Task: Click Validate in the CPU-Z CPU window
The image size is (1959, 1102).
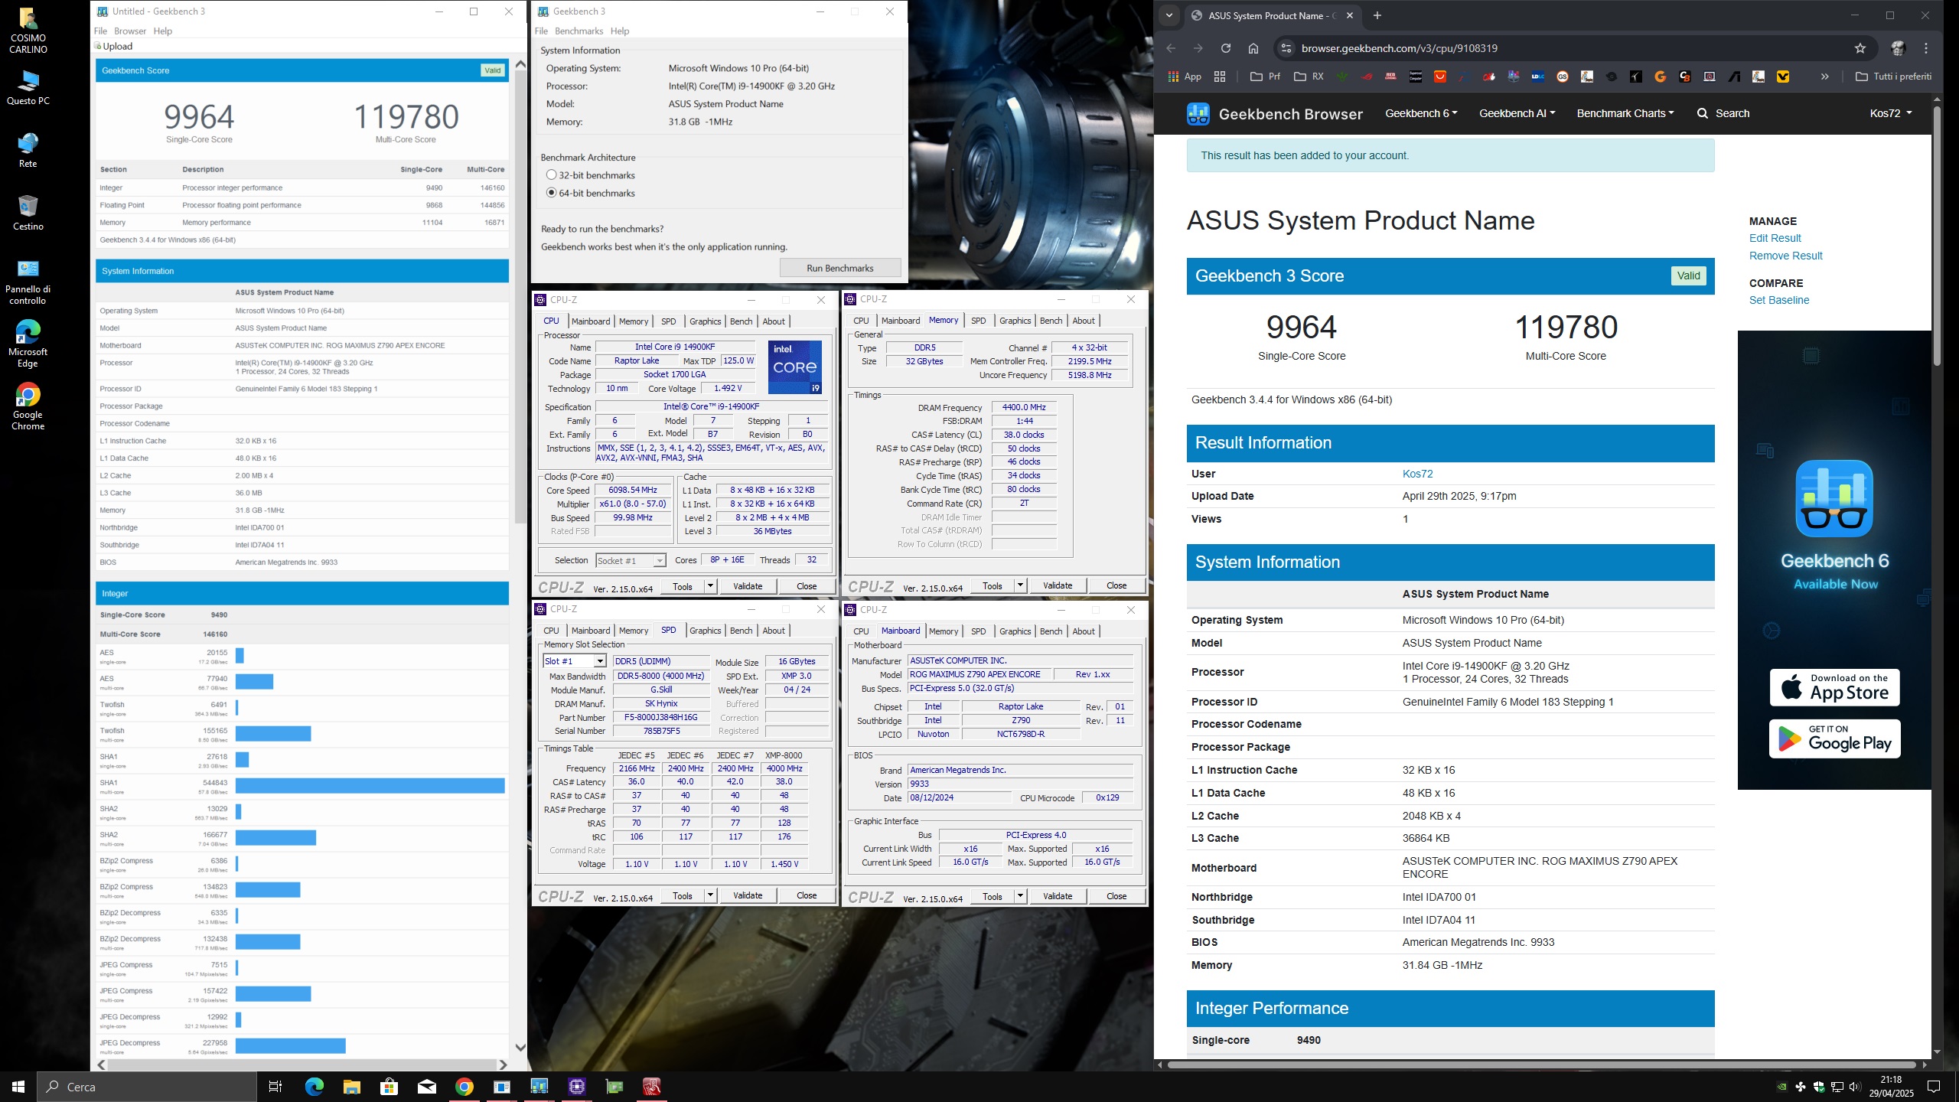Action: click(x=748, y=586)
